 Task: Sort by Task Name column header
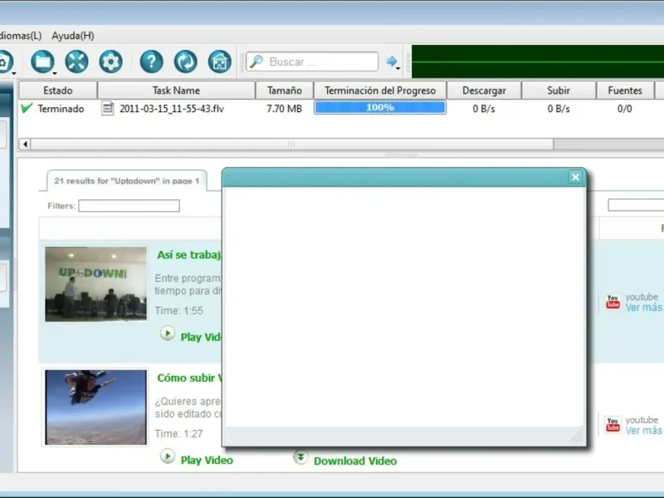[x=176, y=90]
